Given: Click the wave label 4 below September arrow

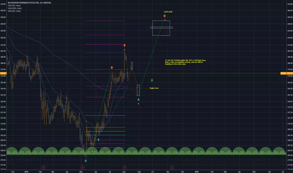Looking at the screenshot, I should pos(138,104).
